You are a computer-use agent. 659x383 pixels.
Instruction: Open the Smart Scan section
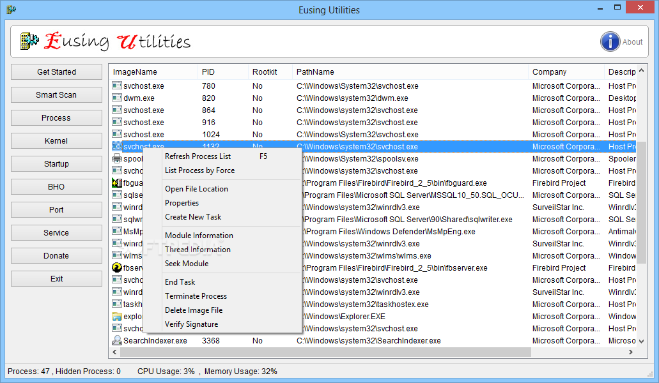pos(56,95)
